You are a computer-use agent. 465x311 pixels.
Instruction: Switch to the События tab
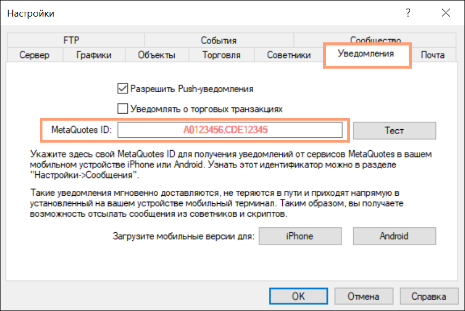(x=218, y=40)
